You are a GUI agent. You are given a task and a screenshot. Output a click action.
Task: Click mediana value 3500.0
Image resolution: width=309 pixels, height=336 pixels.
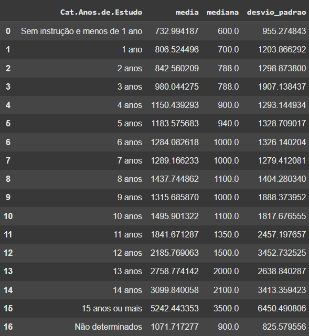tap(226, 309)
